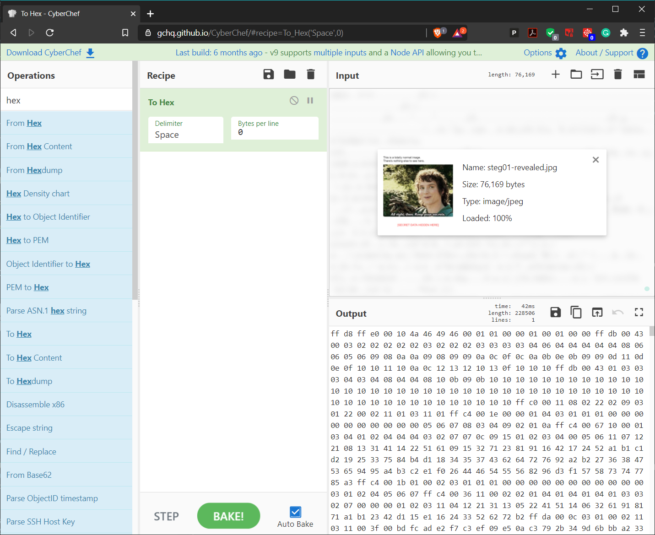The image size is (655, 535).
Task: Click the Bytes per line field
Action: pyautogui.click(x=275, y=128)
